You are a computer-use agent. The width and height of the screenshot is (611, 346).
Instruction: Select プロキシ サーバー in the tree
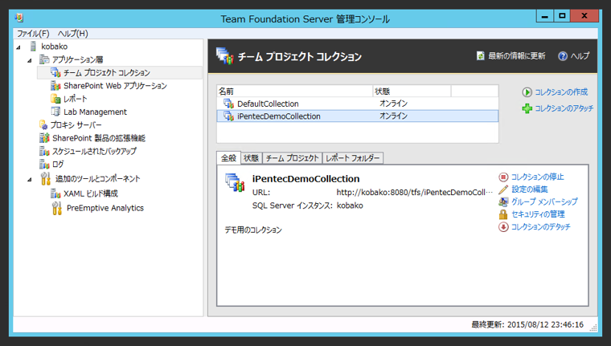coord(76,125)
